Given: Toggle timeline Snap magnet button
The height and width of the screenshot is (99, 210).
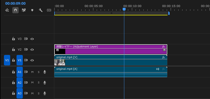Looking at the screenshot, I should click(15, 10).
